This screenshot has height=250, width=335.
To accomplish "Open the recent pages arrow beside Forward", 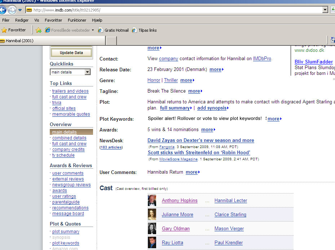I will tap(20, 10).
